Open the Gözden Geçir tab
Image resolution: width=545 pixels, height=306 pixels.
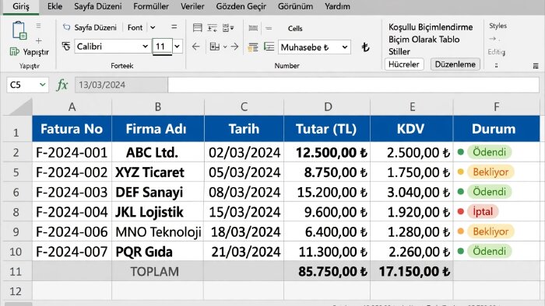[x=241, y=6]
